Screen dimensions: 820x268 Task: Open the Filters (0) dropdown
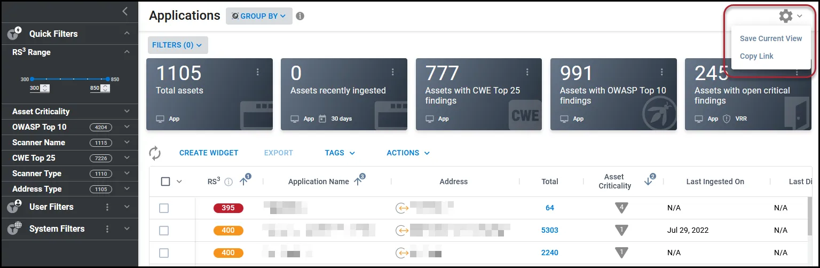(x=178, y=45)
